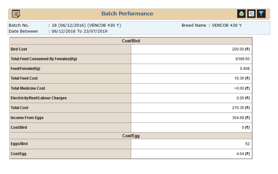
Task: Select the Electricity/Rent/Labour Charges label
Action: (x=39, y=98)
